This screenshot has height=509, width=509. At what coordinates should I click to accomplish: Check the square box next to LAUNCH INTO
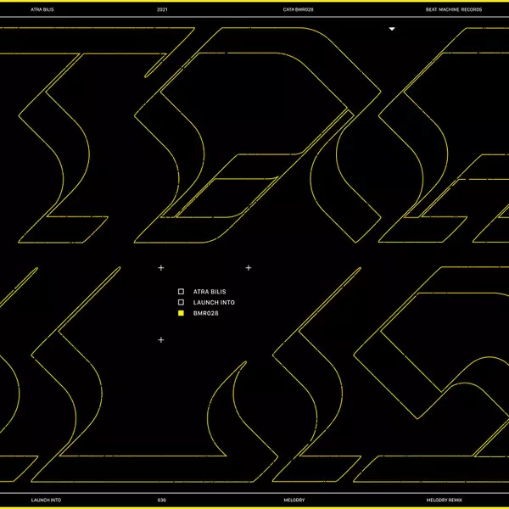pyautogui.click(x=181, y=302)
